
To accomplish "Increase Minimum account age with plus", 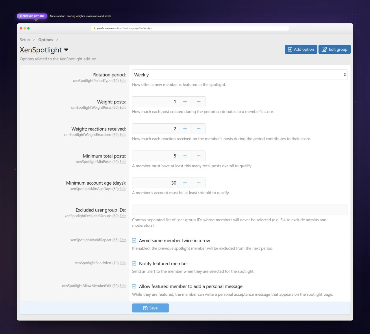I will click(185, 183).
